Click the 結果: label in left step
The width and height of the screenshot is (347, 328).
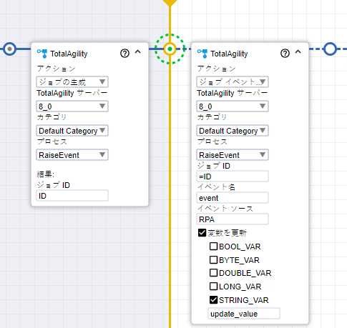tap(46, 174)
